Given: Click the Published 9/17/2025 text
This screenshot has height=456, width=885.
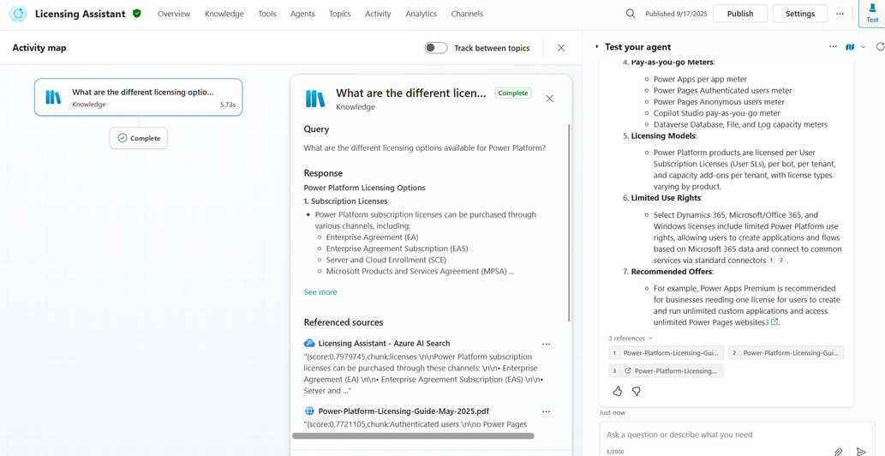Looking at the screenshot, I should (676, 14).
